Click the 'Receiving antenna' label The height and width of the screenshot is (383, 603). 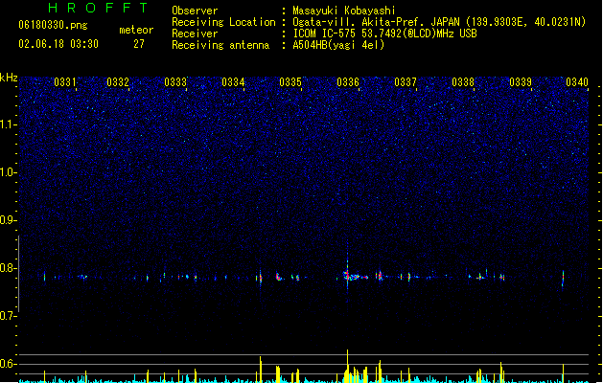(220, 45)
